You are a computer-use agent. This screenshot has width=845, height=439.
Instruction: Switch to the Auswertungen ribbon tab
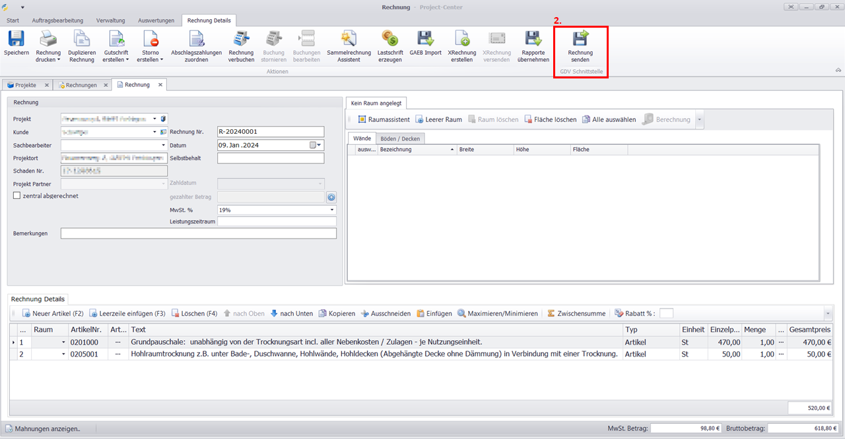155,20
